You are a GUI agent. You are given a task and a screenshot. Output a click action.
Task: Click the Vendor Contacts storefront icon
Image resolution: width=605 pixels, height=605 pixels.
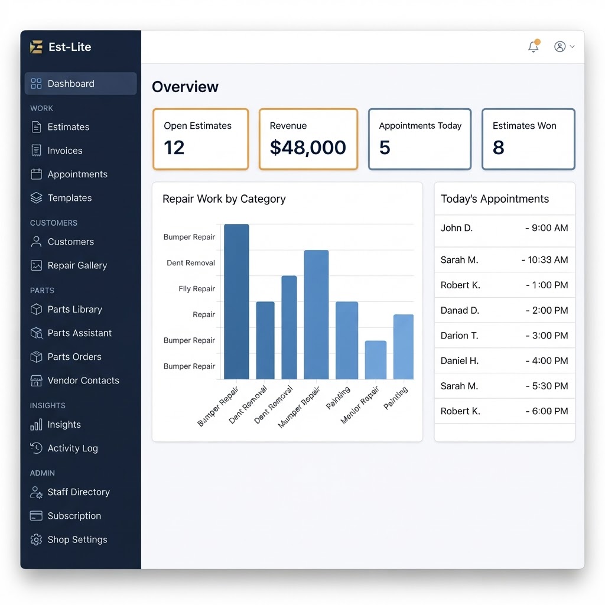(x=36, y=380)
